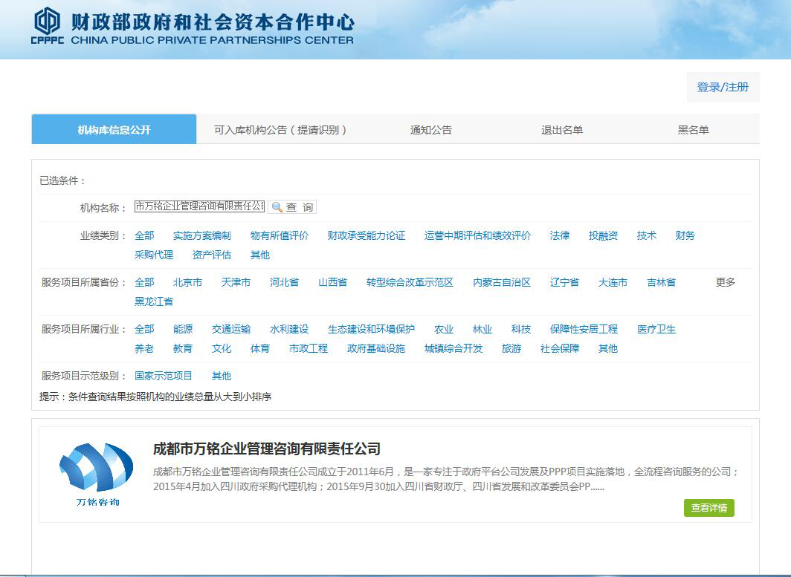The height and width of the screenshot is (577, 791).
Task: Open company title 成都市万铭企业管理咨询有限责任公司
Action: pyautogui.click(x=266, y=449)
